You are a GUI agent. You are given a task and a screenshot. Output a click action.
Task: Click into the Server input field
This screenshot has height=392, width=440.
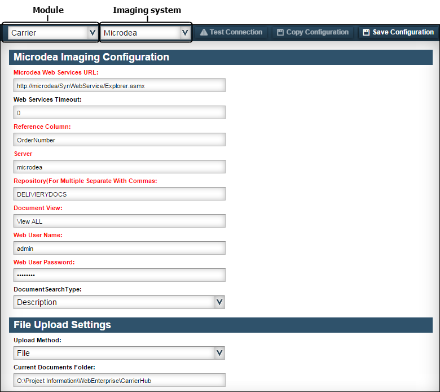(x=119, y=167)
